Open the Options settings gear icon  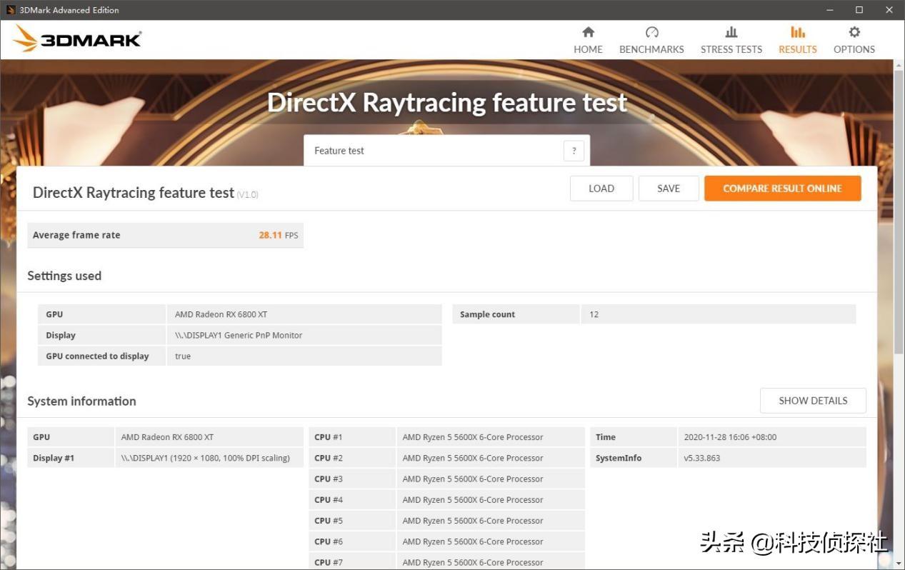click(854, 32)
